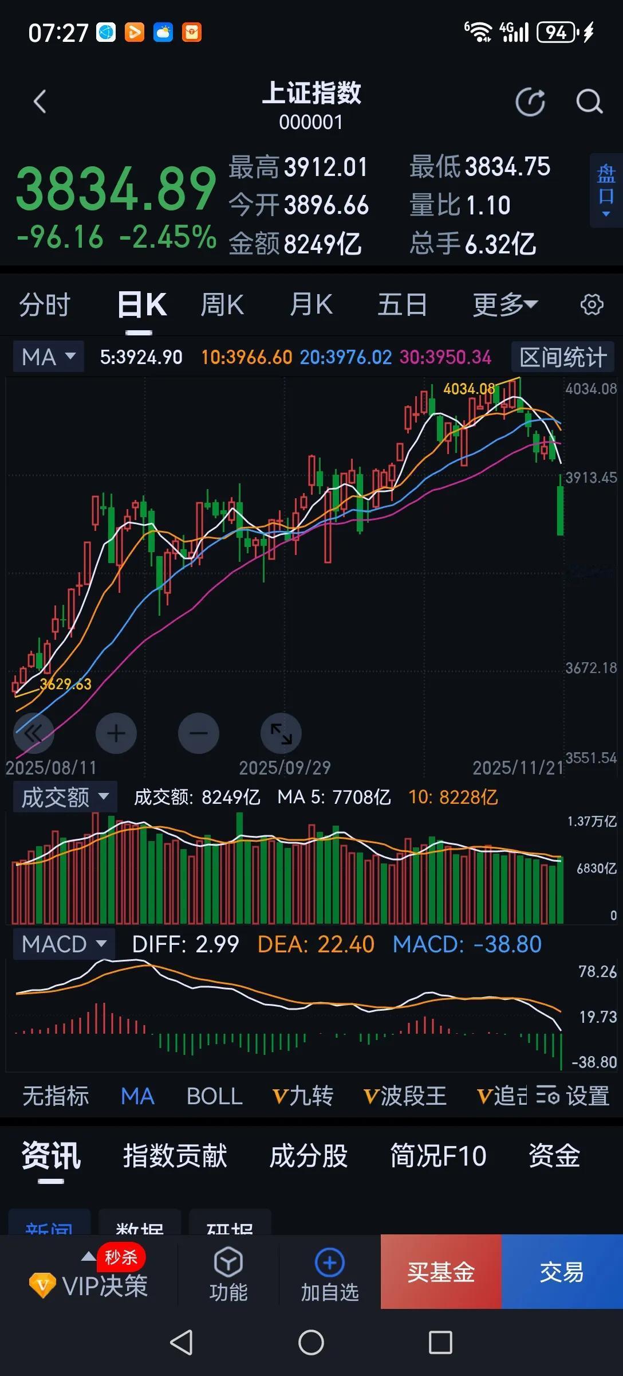
Task: Open the 资金 tab
Action: pyautogui.click(x=554, y=1155)
